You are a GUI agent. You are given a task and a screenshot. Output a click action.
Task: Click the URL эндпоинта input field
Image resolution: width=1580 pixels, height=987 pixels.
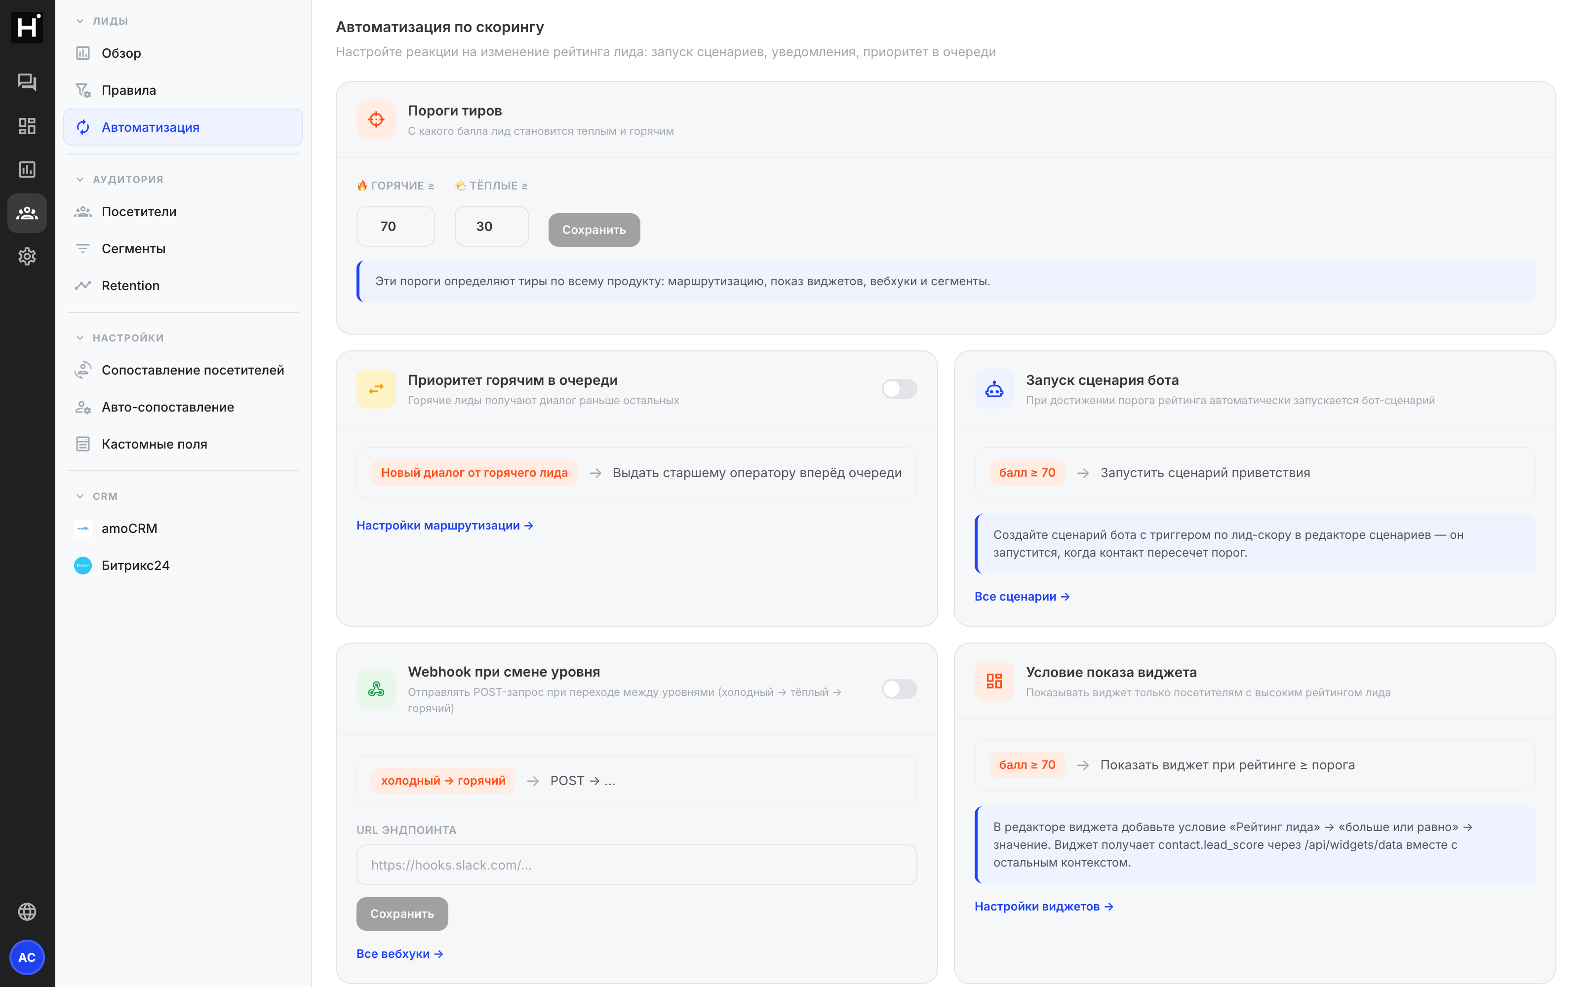pyautogui.click(x=636, y=865)
